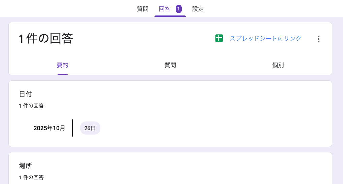Click the green Google Sheets icon
The image size is (343, 184).
coord(219,38)
